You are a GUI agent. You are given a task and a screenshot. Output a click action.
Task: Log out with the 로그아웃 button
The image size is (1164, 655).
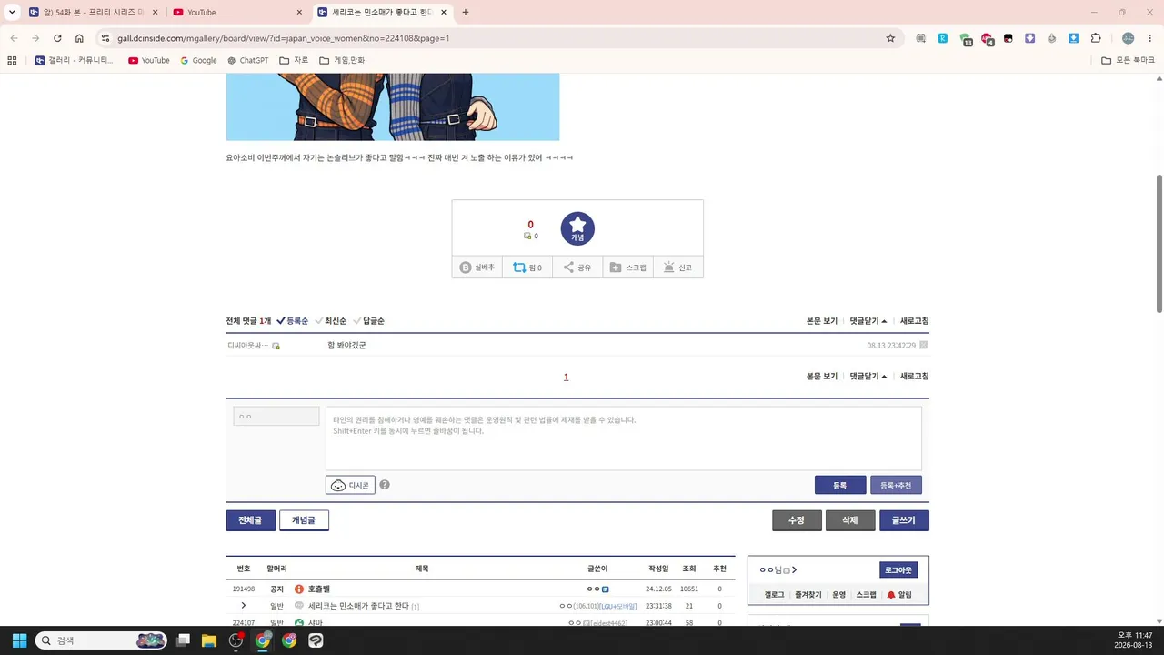898,570
